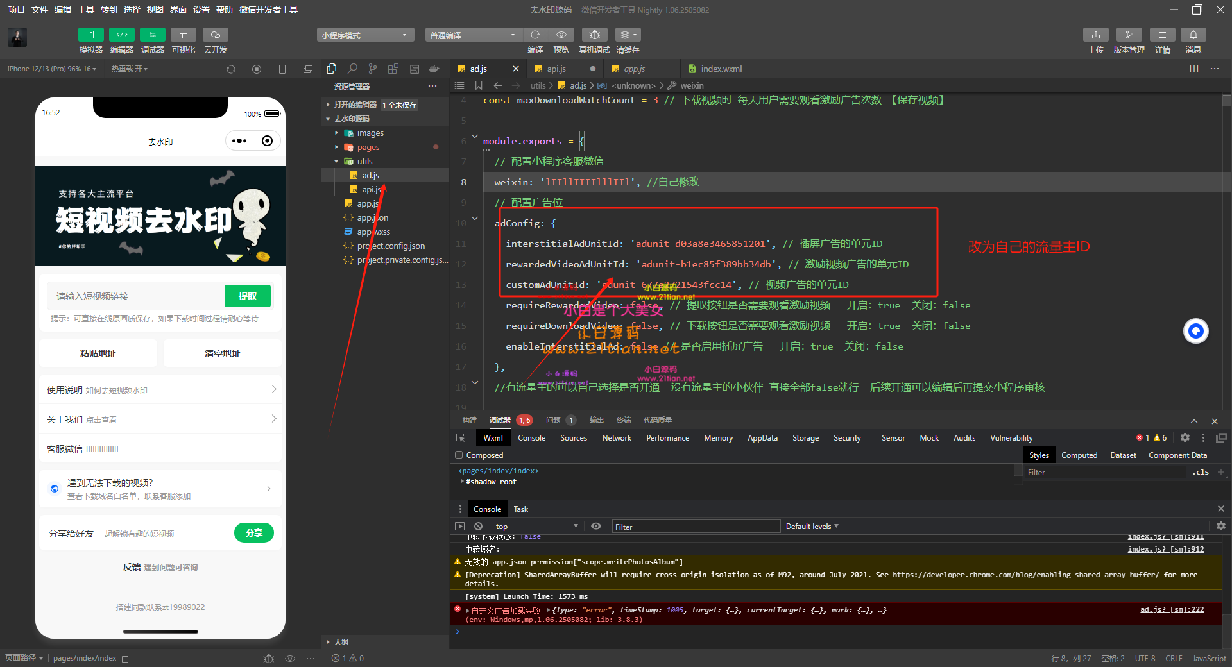Click the 真机调试 real device debug icon
The height and width of the screenshot is (667, 1232).
pyautogui.click(x=594, y=35)
